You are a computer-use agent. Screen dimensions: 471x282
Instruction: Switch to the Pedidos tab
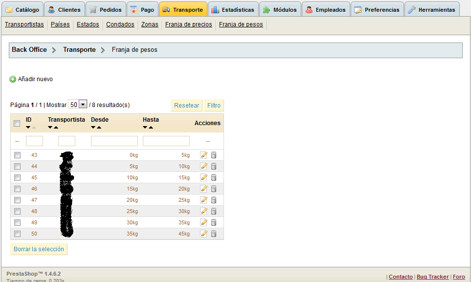pos(106,10)
